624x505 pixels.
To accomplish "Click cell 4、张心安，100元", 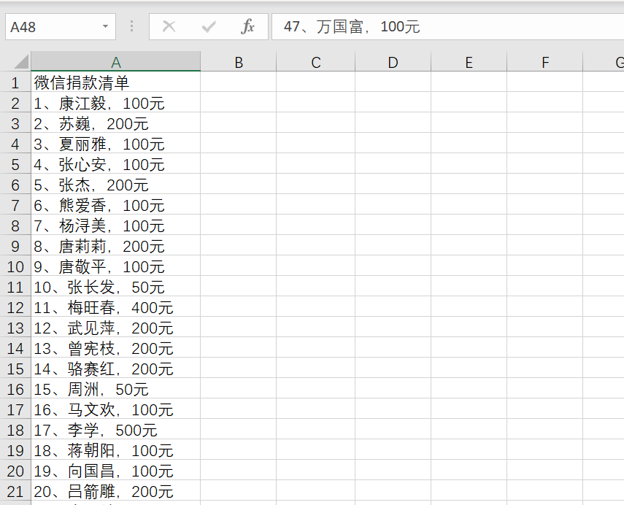I will click(115, 165).
